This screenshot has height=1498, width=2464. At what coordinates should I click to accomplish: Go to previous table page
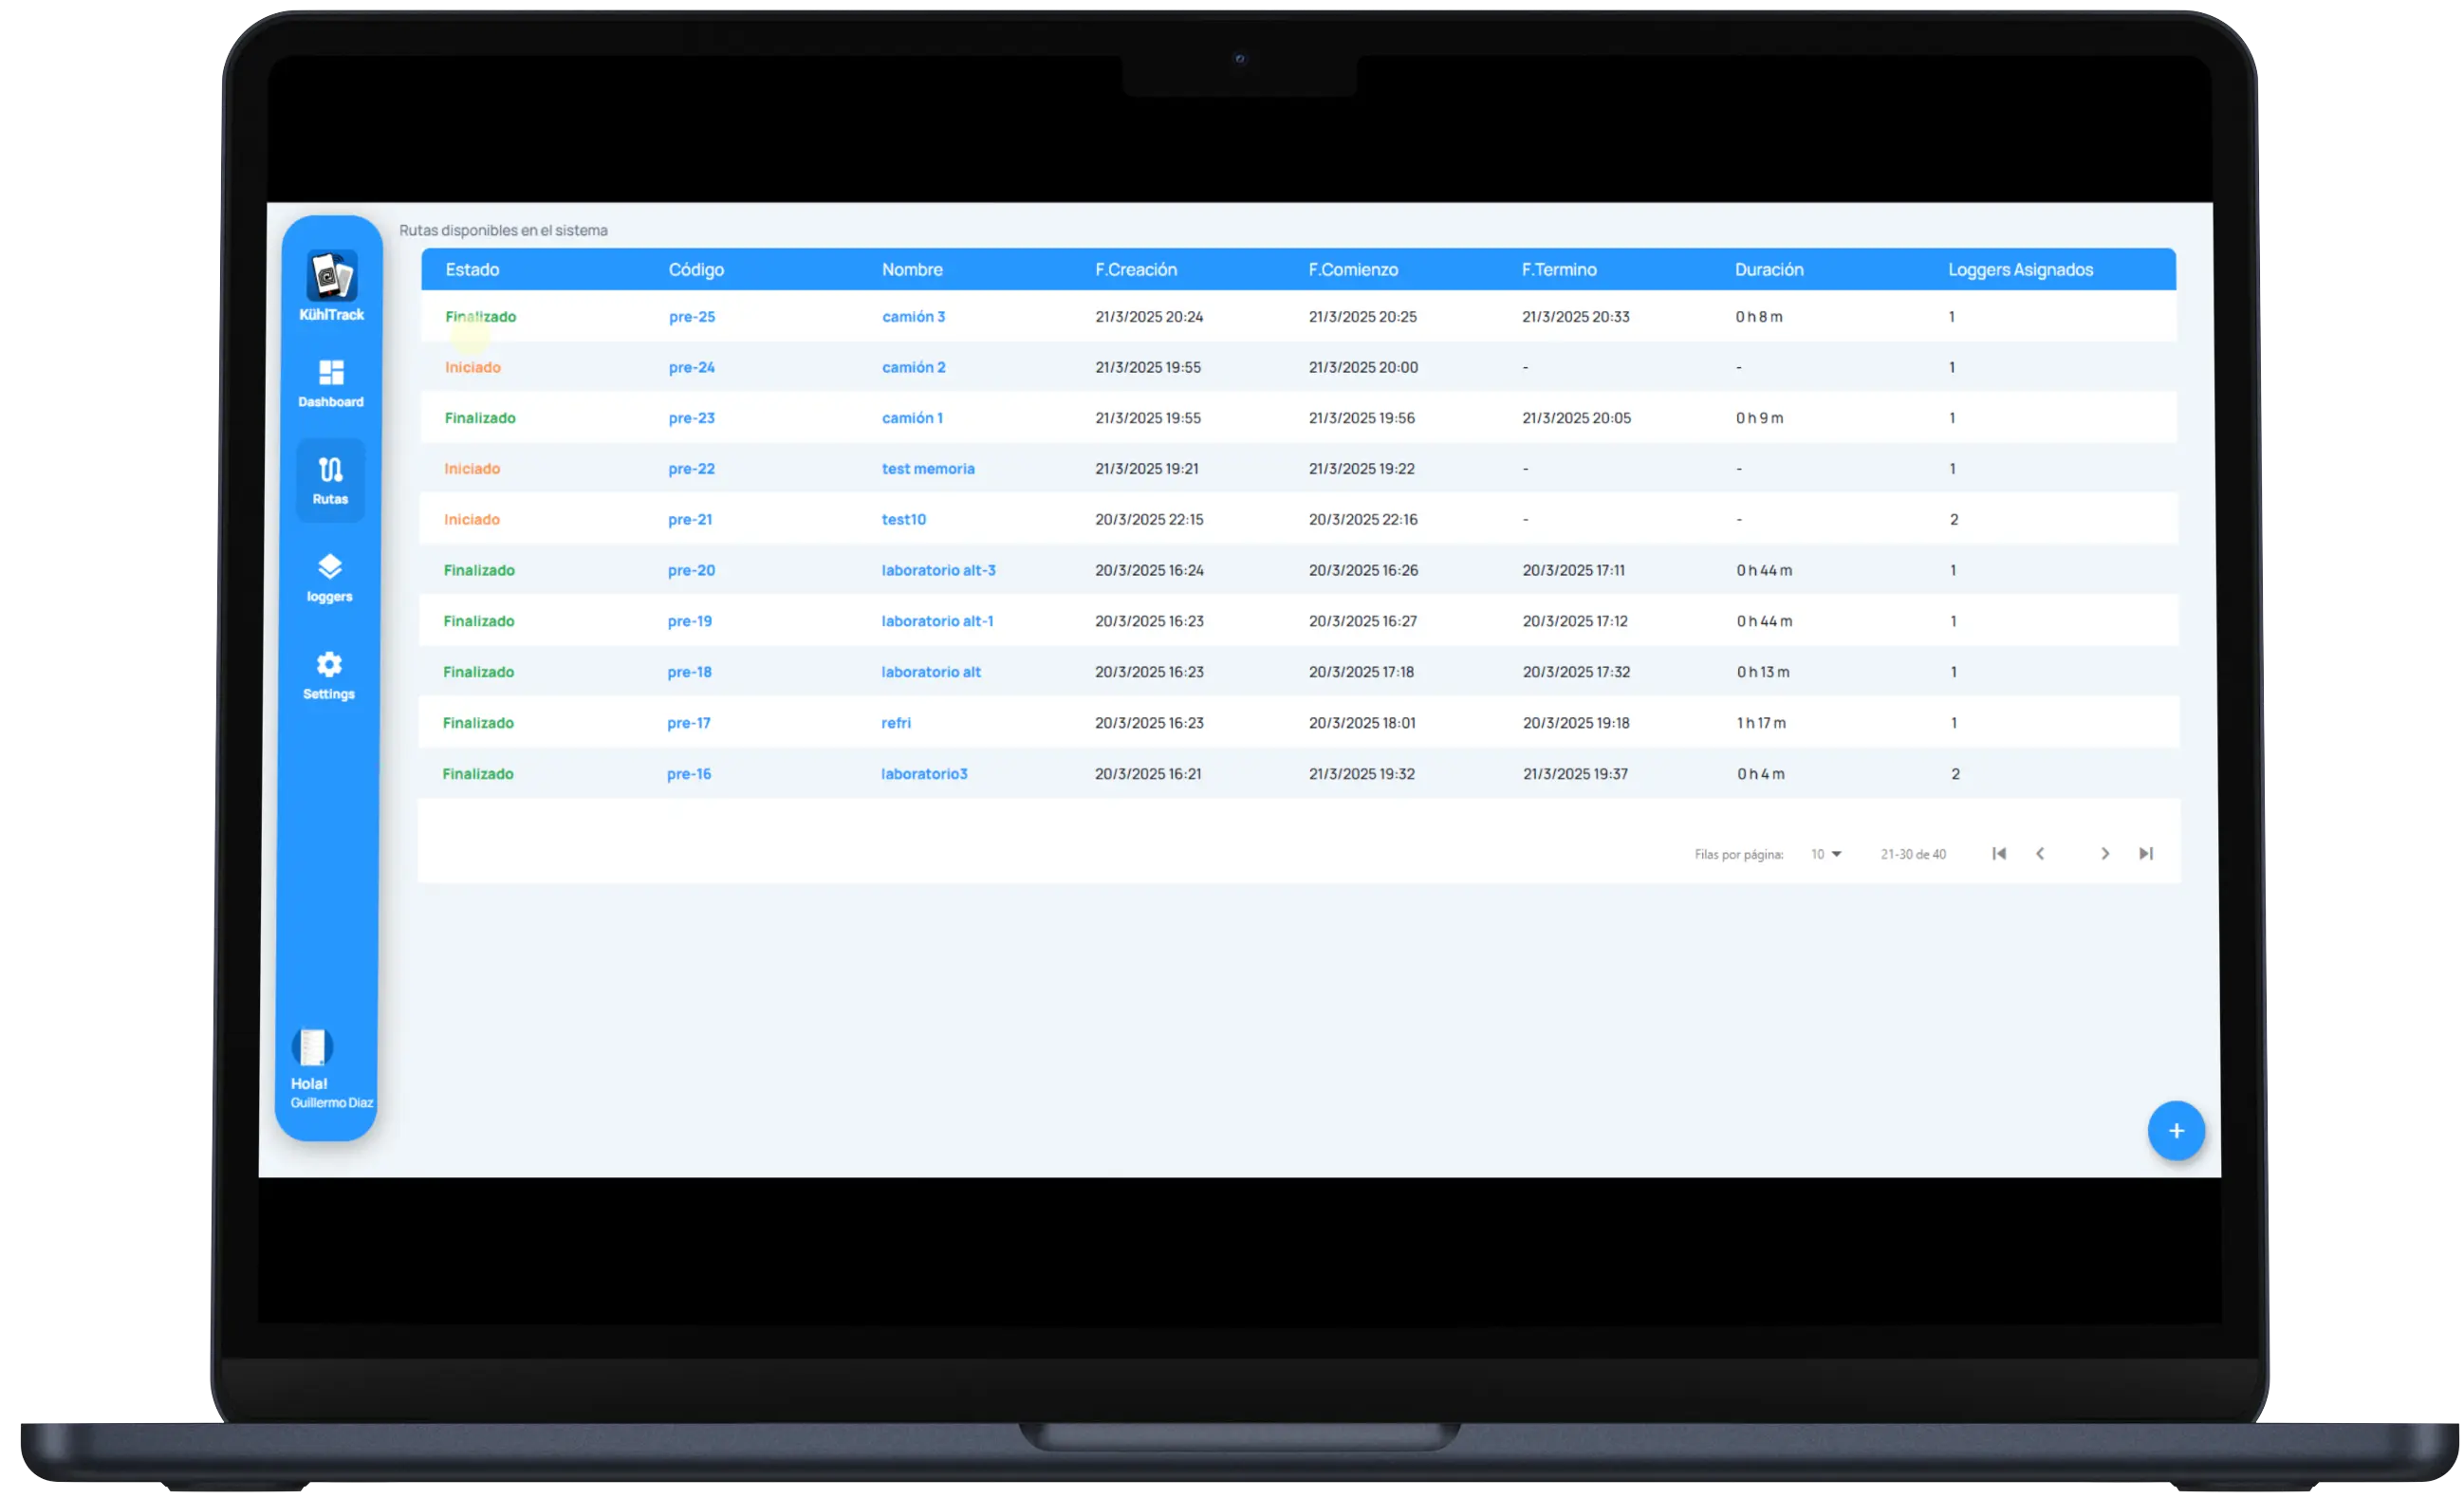point(2040,853)
